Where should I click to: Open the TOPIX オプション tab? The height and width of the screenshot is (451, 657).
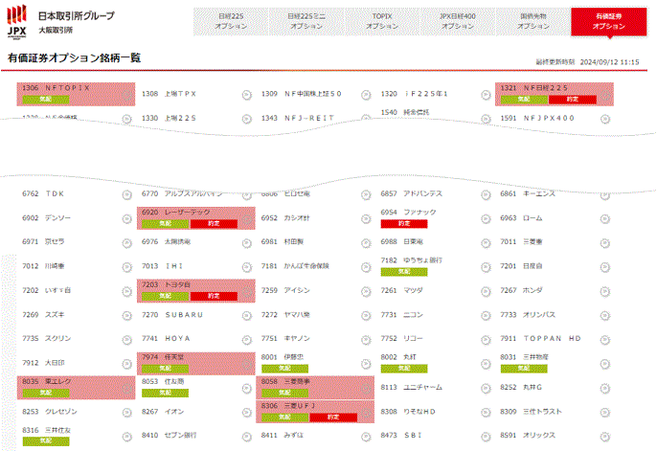coord(382,21)
